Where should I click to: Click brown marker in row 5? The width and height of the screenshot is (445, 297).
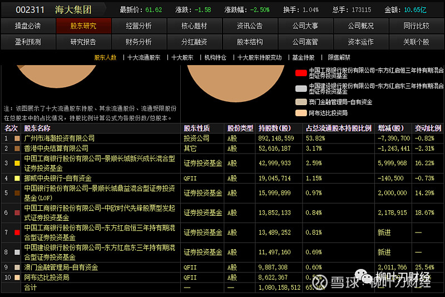[17, 193]
